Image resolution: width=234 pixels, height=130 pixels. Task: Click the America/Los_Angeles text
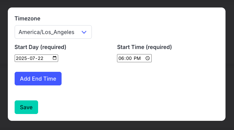(x=46, y=32)
